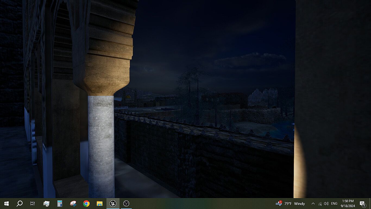Open the volume control

tap(326, 204)
